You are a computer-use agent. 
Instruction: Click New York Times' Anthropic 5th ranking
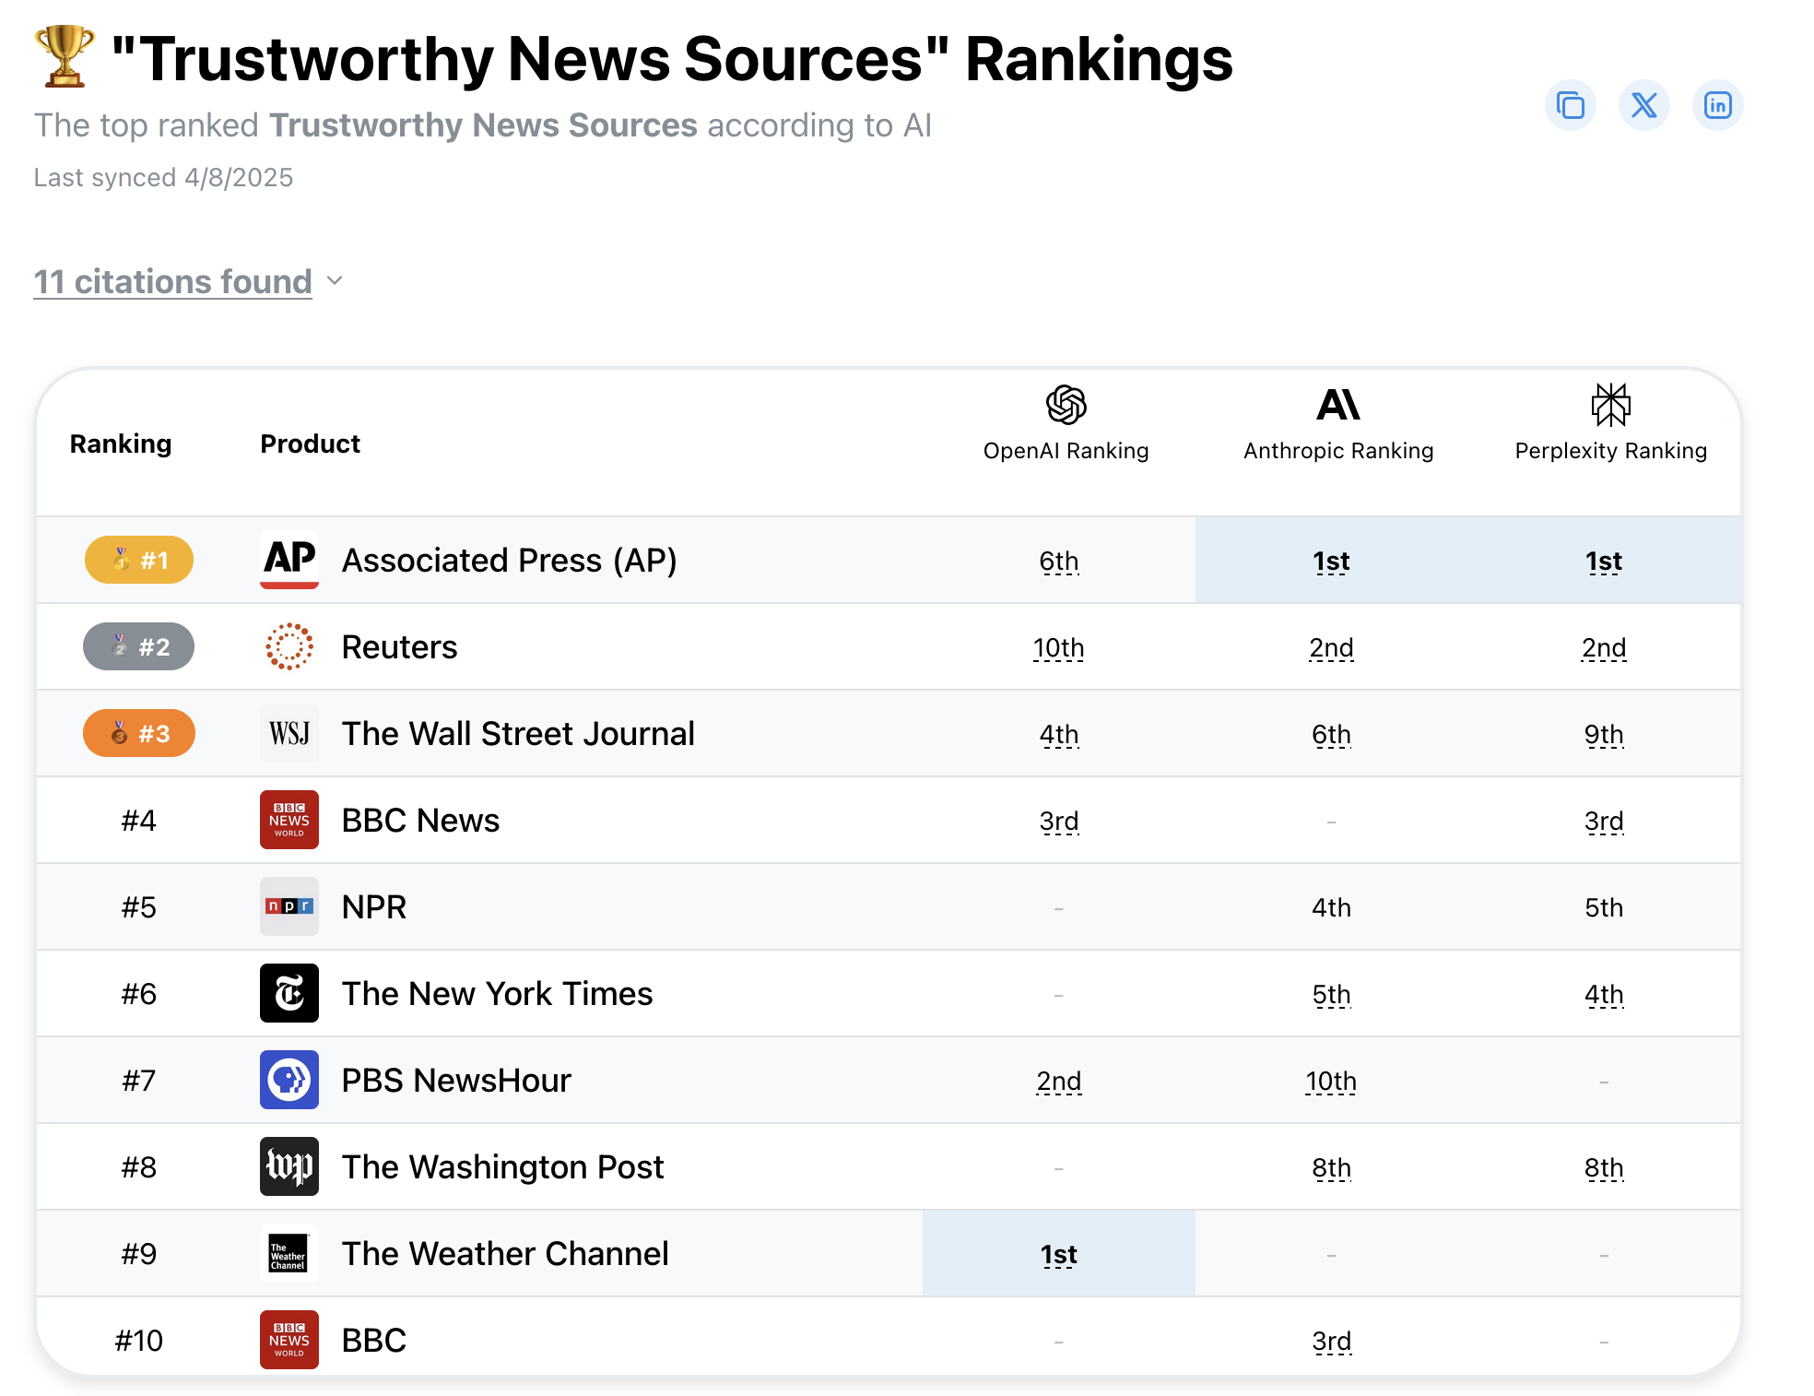pos(1331,995)
